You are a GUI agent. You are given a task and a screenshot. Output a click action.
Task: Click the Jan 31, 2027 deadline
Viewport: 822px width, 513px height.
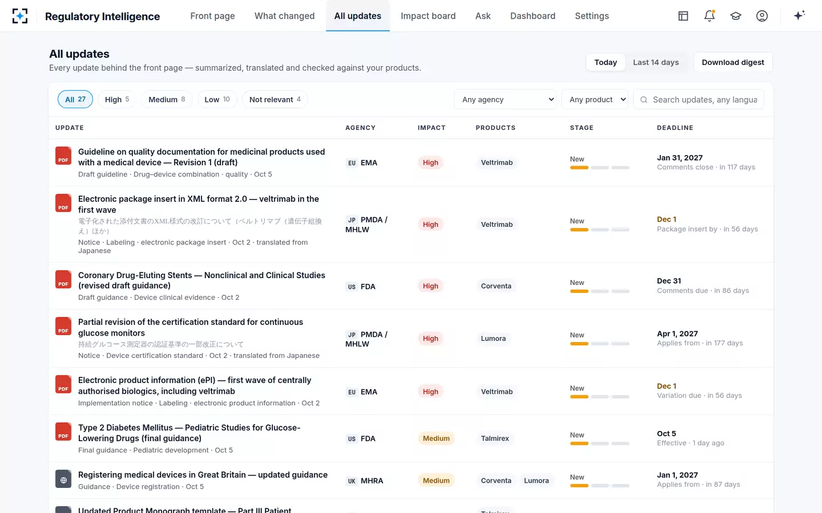(x=680, y=158)
